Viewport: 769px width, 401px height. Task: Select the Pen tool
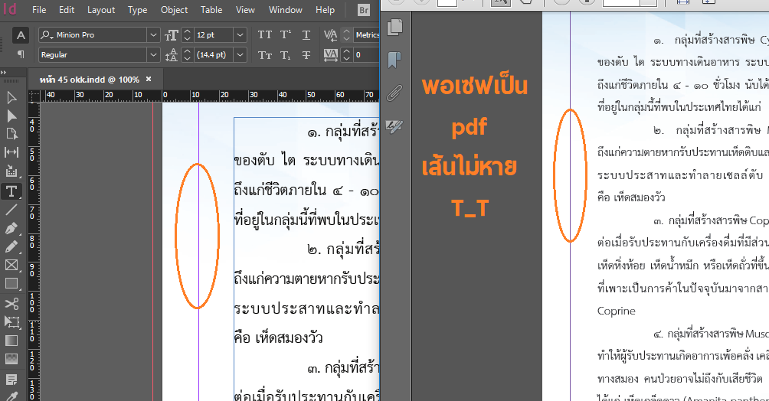pyautogui.click(x=11, y=229)
